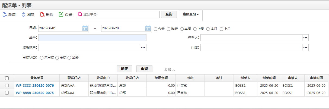Collapse the 高级查询 advanced search tab
Image resolution: width=329 pixels, height=109 pixels.
click(191, 14)
